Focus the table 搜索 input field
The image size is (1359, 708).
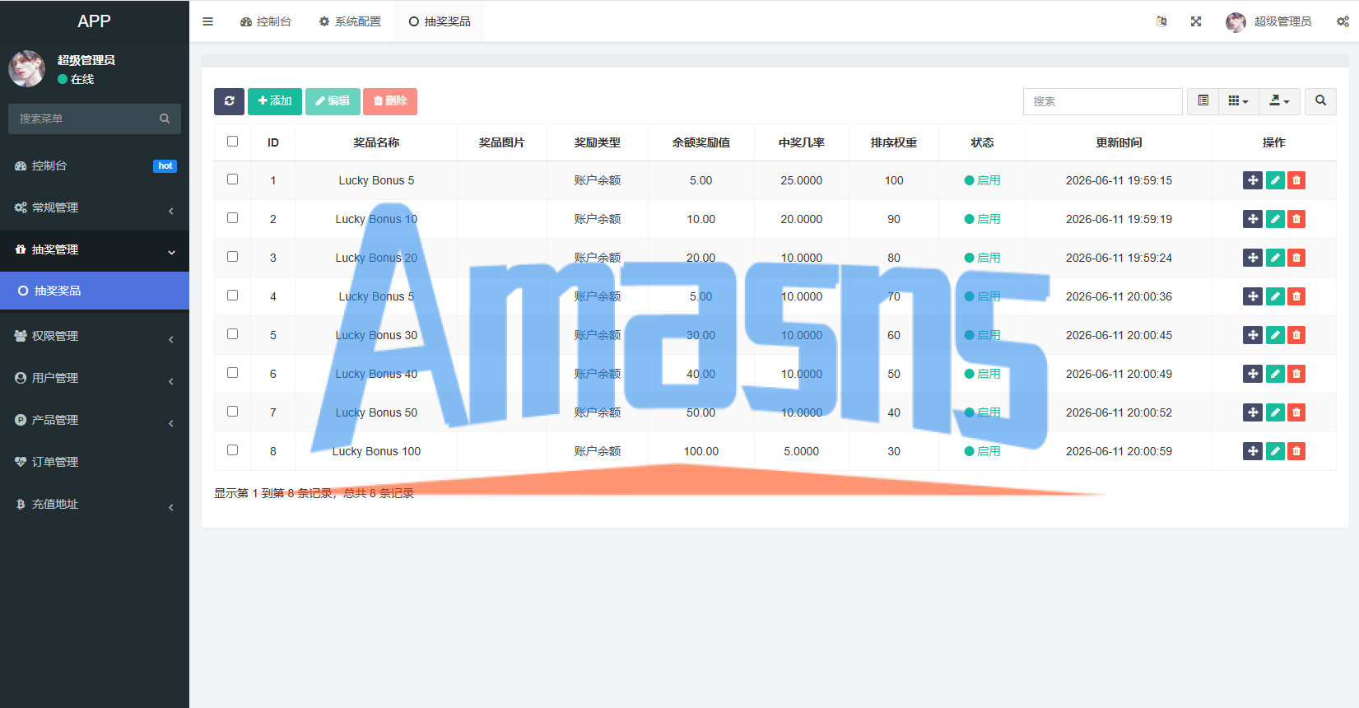pyautogui.click(x=1102, y=101)
